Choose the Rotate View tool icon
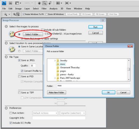139x129 pixels. (50, 3)
